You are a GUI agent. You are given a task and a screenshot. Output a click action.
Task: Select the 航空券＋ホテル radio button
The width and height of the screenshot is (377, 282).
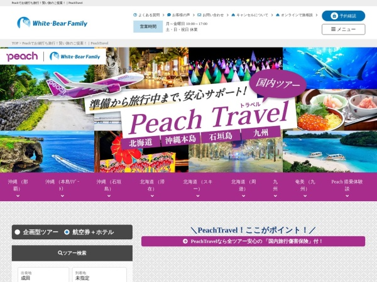click(x=67, y=232)
